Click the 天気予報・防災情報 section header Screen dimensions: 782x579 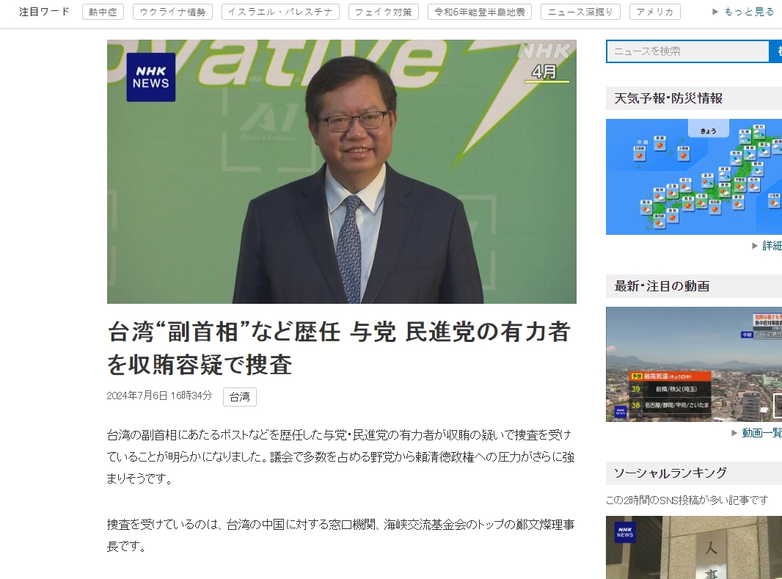point(668,98)
